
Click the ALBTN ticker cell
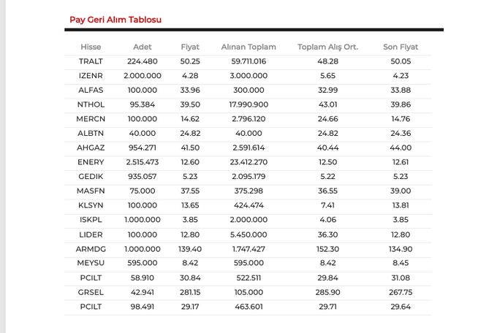(x=91, y=134)
